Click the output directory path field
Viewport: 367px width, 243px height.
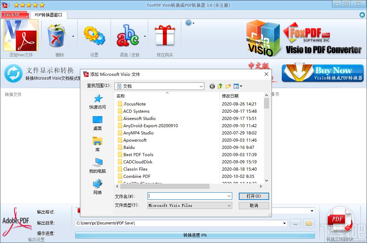click(179, 223)
